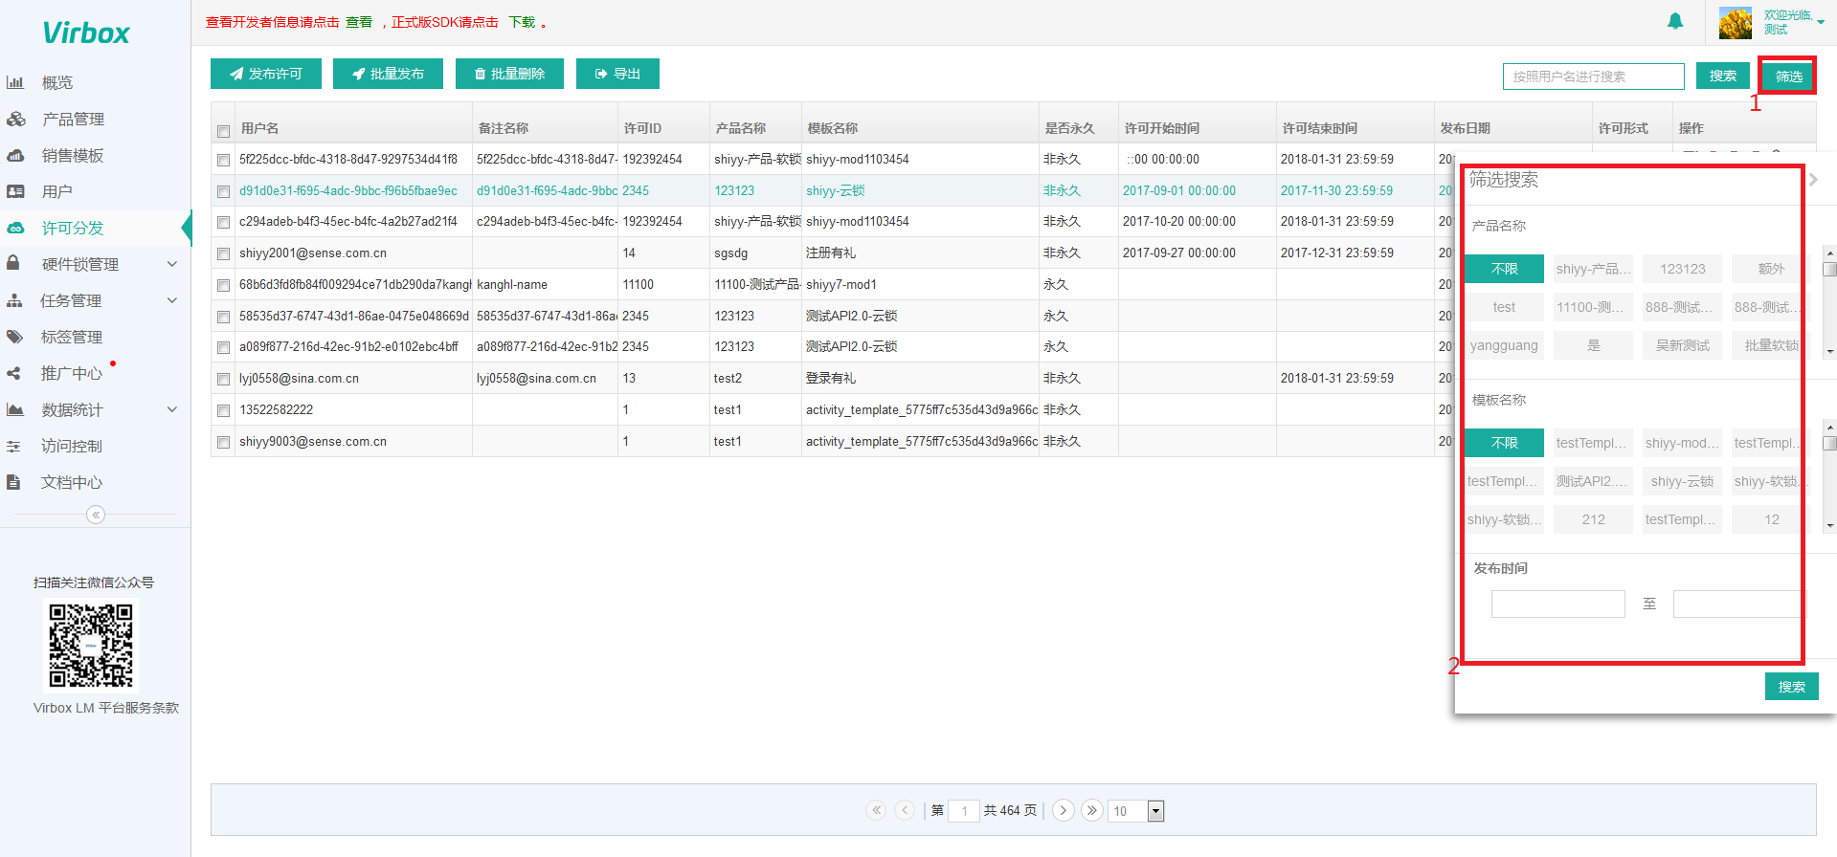Click the WeChat QR code image
This screenshot has width=1837, height=857.
[91, 646]
